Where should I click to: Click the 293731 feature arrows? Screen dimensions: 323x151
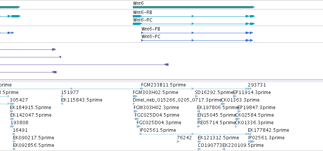[x=250, y=89]
